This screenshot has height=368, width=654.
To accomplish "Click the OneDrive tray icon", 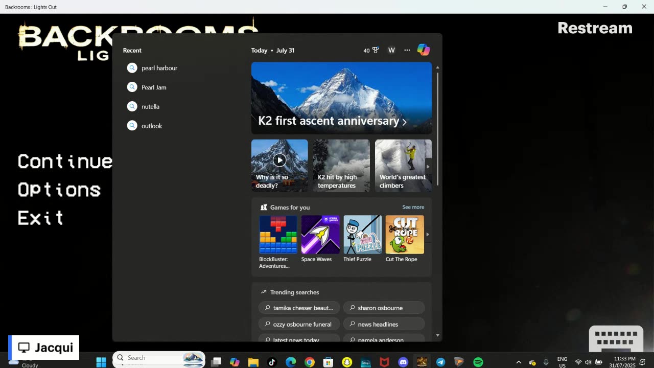I will coord(532,362).
